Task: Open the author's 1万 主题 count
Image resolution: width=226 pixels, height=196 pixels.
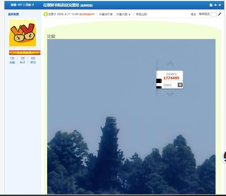Action: 12,60
